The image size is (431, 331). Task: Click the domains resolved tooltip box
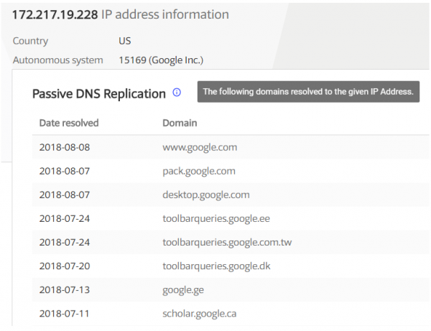308,92
